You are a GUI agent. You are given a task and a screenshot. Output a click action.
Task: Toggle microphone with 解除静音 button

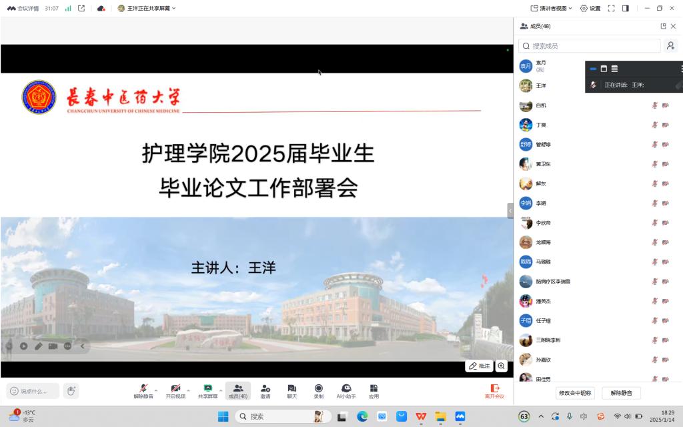click(143, 390)
